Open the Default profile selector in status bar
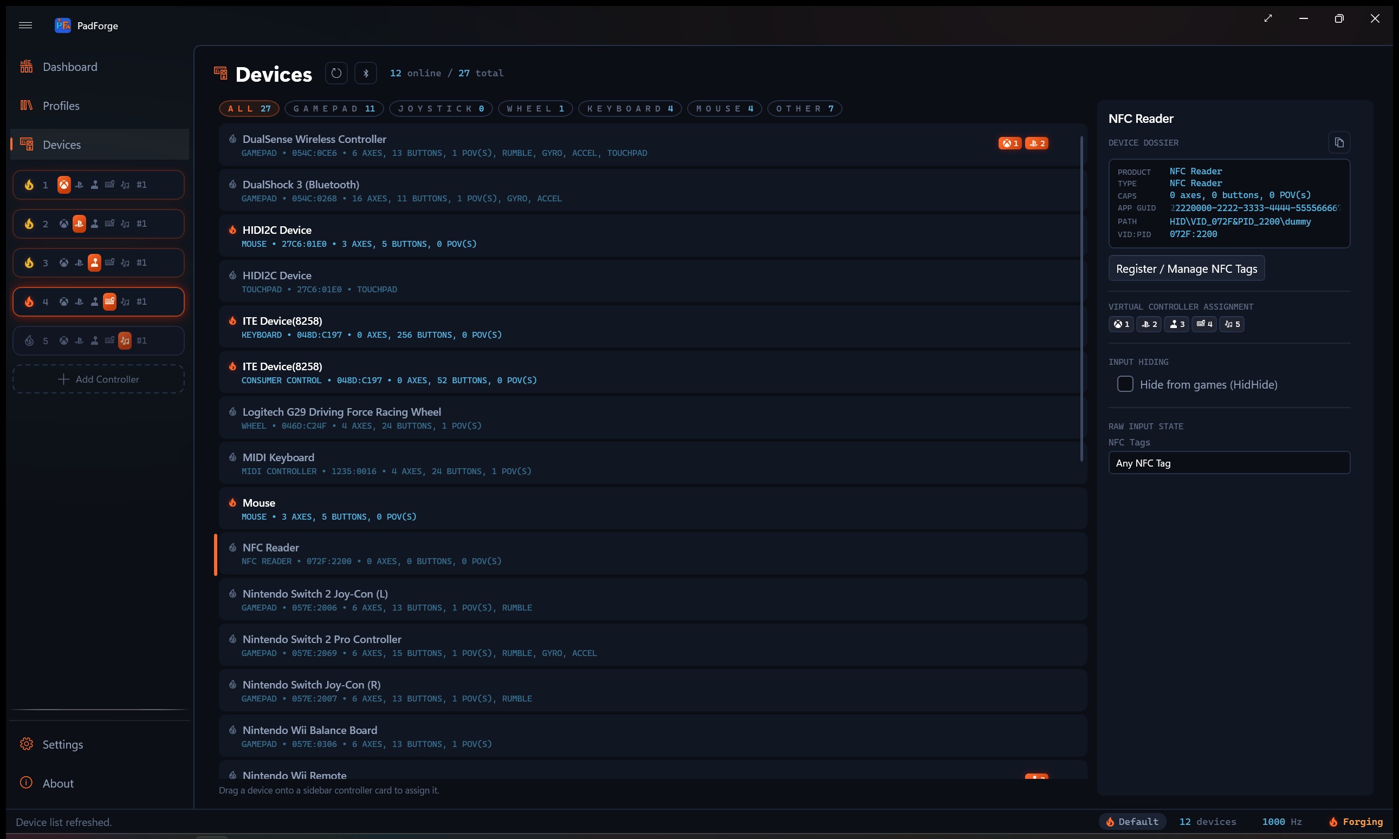1399x839 pixels. (1132, 822)
